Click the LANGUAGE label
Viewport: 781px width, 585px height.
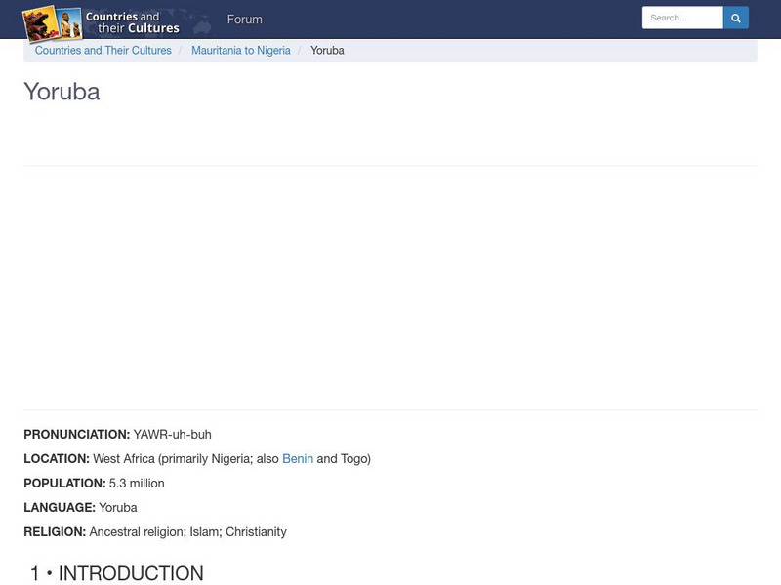60,507
